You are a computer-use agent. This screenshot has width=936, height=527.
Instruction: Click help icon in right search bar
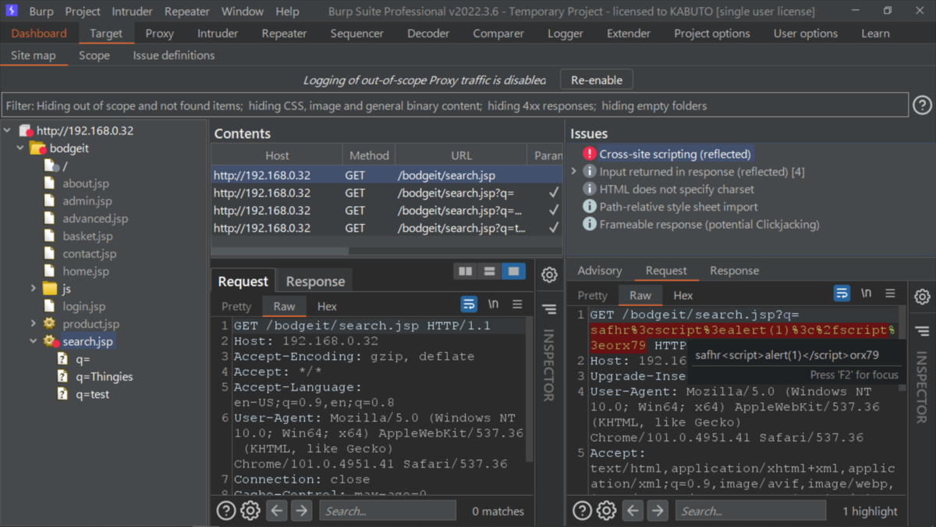(582, 511)
